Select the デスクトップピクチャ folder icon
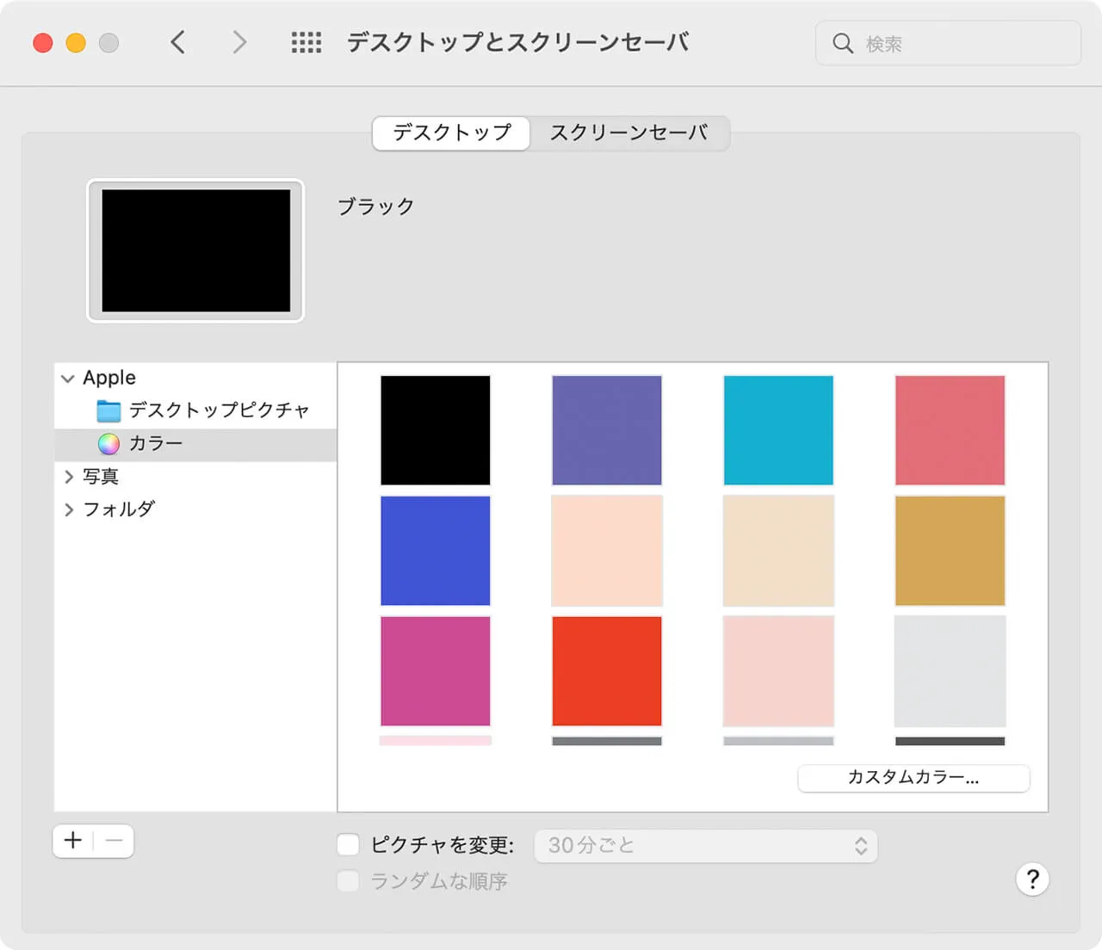1102x950 pixels. [108, 410]
